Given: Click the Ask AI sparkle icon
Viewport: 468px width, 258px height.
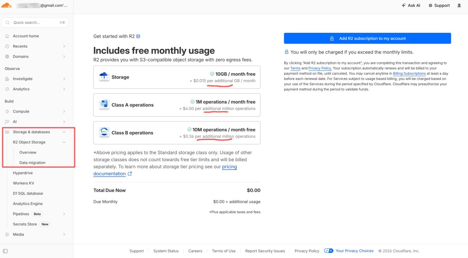Looking at the screenshot, I should [x=403, y=5].
